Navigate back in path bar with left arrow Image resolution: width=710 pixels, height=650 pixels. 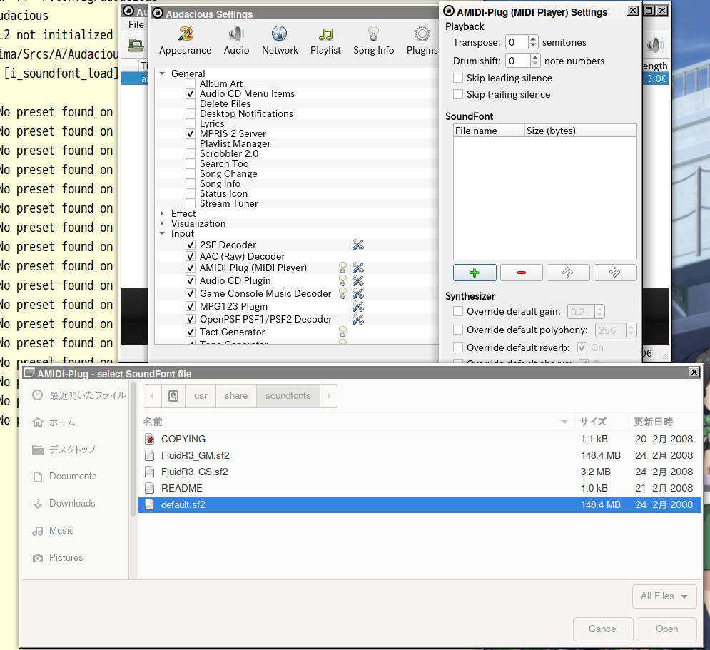click(x=152, y=396)
